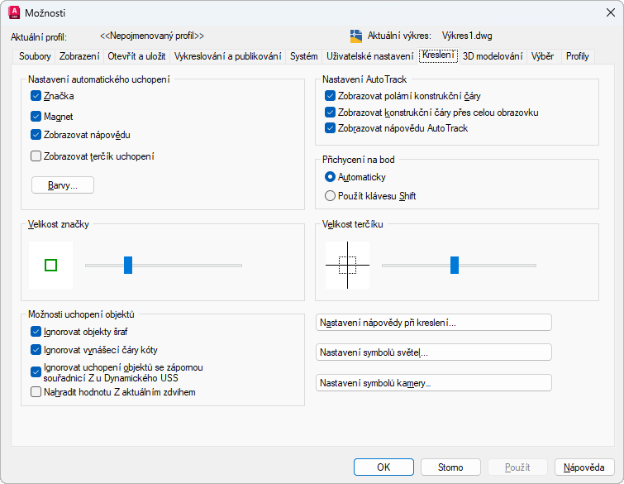
Task: Open Nastavení symbolů kamery settings
Action: [x=434, y=383]
